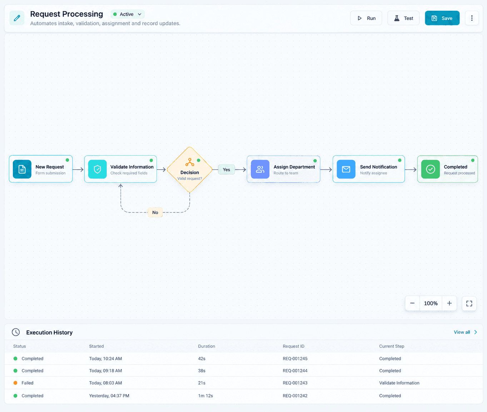Click the 21s duration value

[202, 383]
